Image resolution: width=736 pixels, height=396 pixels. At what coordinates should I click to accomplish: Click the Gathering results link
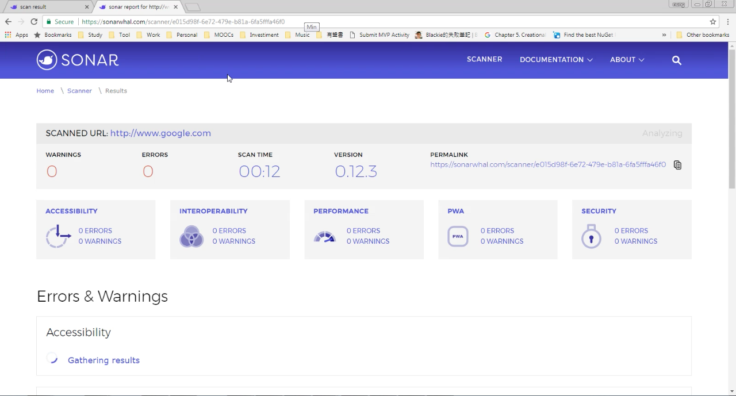[x=103, y=360]
